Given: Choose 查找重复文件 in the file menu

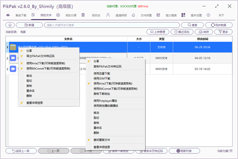Looking at the screenshot, I should click(115, 140).
